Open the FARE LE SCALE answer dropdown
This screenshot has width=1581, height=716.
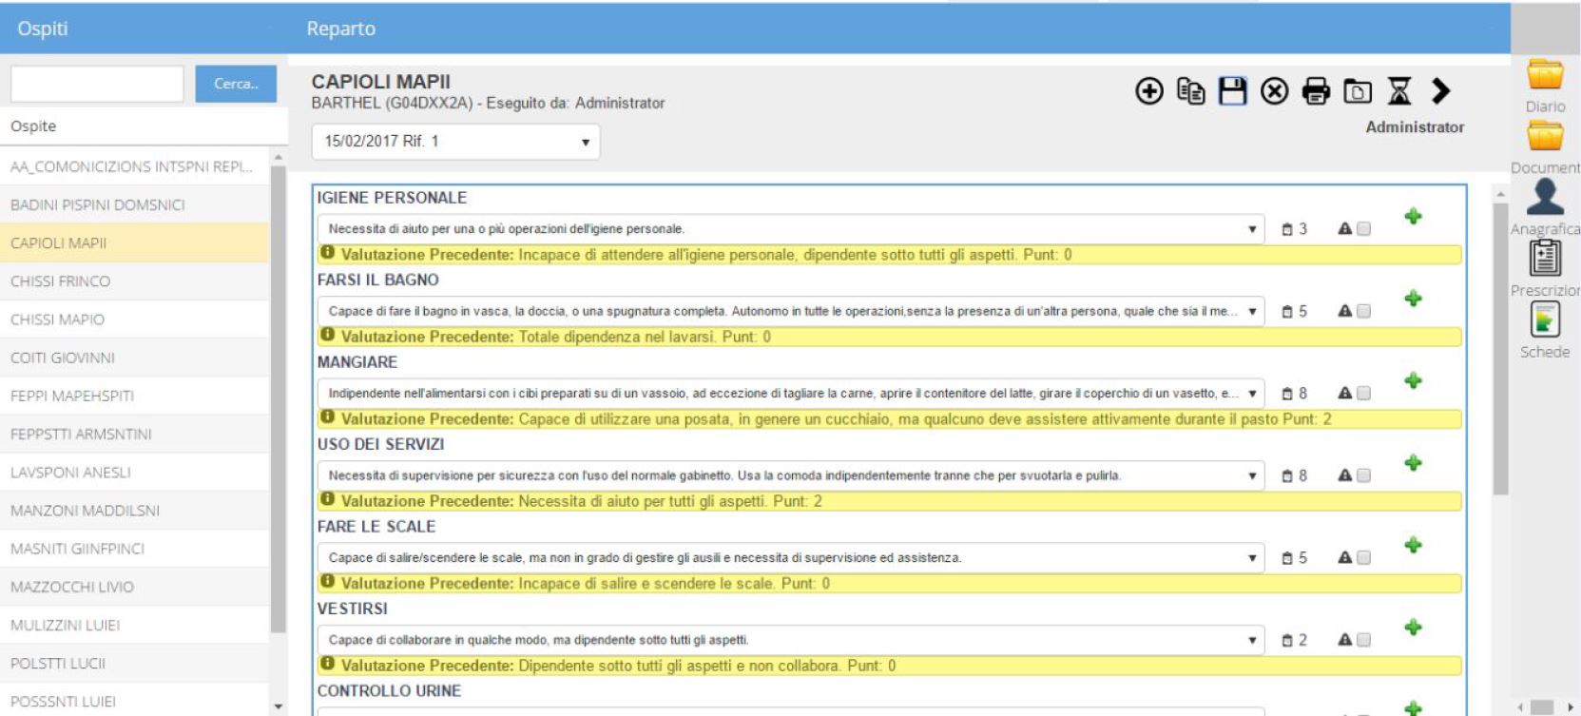(x=791, y=557)
